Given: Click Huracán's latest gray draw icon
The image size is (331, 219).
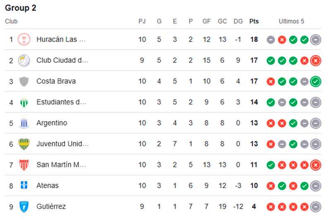Looking at the screenshot, I should pyautogui.click(x=316, y=40).
